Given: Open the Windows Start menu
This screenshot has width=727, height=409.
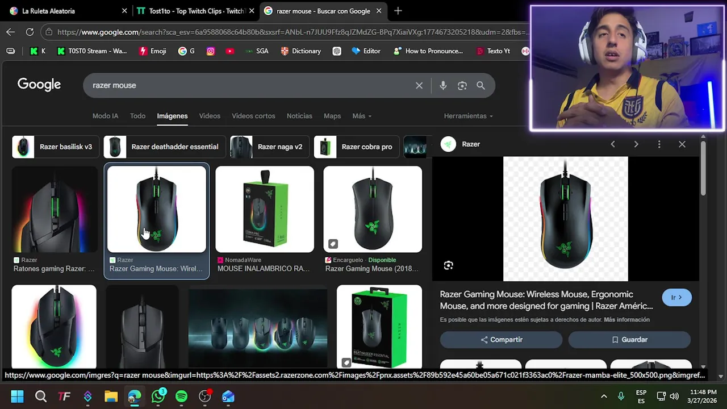Looking at the screenshot, I should (17, 397).
